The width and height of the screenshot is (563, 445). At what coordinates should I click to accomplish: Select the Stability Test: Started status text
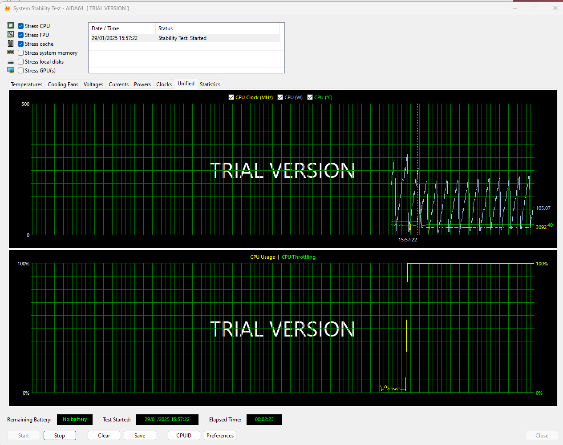[182, 38]
